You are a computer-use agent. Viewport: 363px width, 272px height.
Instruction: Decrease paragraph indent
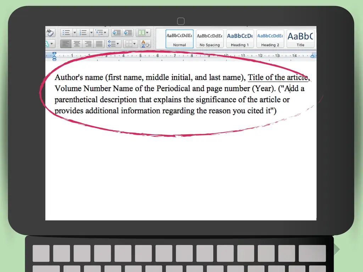tap(117, 33)
